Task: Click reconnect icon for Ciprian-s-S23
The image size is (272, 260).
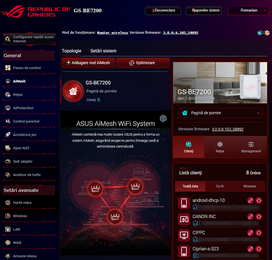Action: pyautogui.click(x=259, y=249)
